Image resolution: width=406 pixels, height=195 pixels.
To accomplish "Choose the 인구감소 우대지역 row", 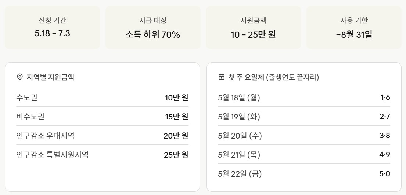I will 102,136.
